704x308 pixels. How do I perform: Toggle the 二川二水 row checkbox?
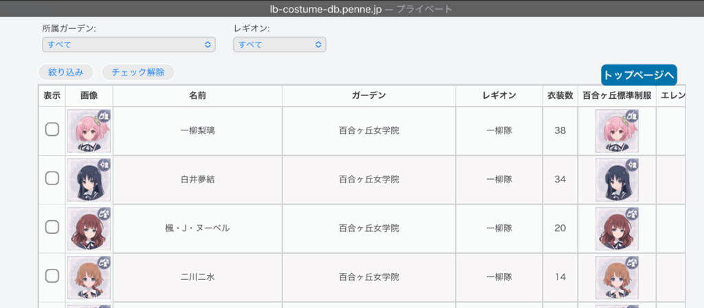coord(52,276)
